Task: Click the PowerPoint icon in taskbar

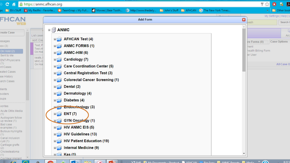Action: [112, 162]
